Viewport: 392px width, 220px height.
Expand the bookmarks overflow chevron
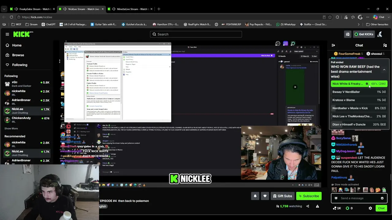(x=359, y=24)
